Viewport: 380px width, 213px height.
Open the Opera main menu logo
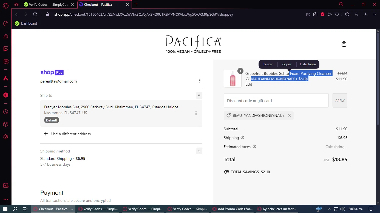[6, 6]
